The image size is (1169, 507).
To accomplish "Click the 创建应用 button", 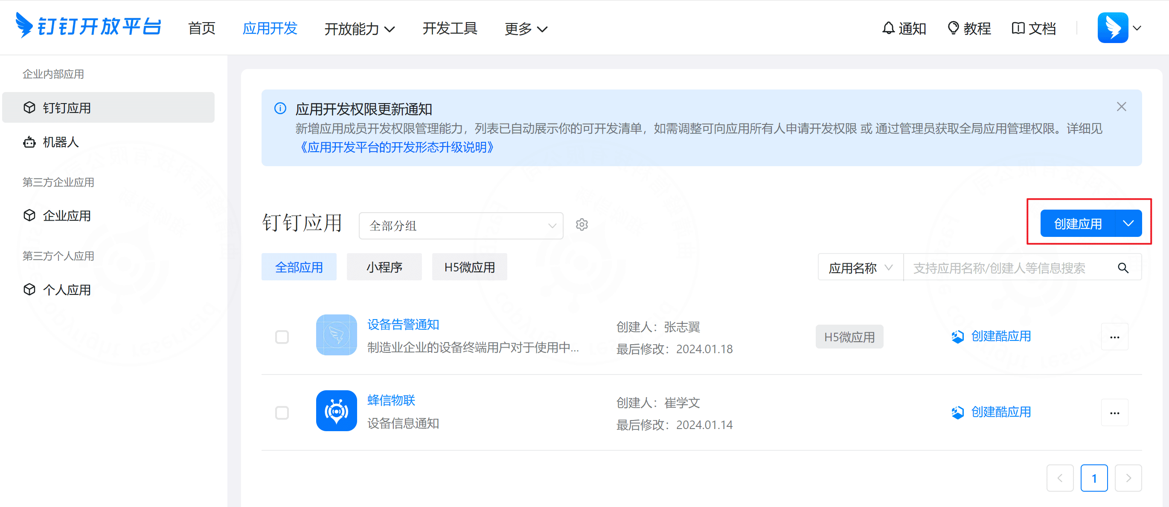I will [1077, 223].
